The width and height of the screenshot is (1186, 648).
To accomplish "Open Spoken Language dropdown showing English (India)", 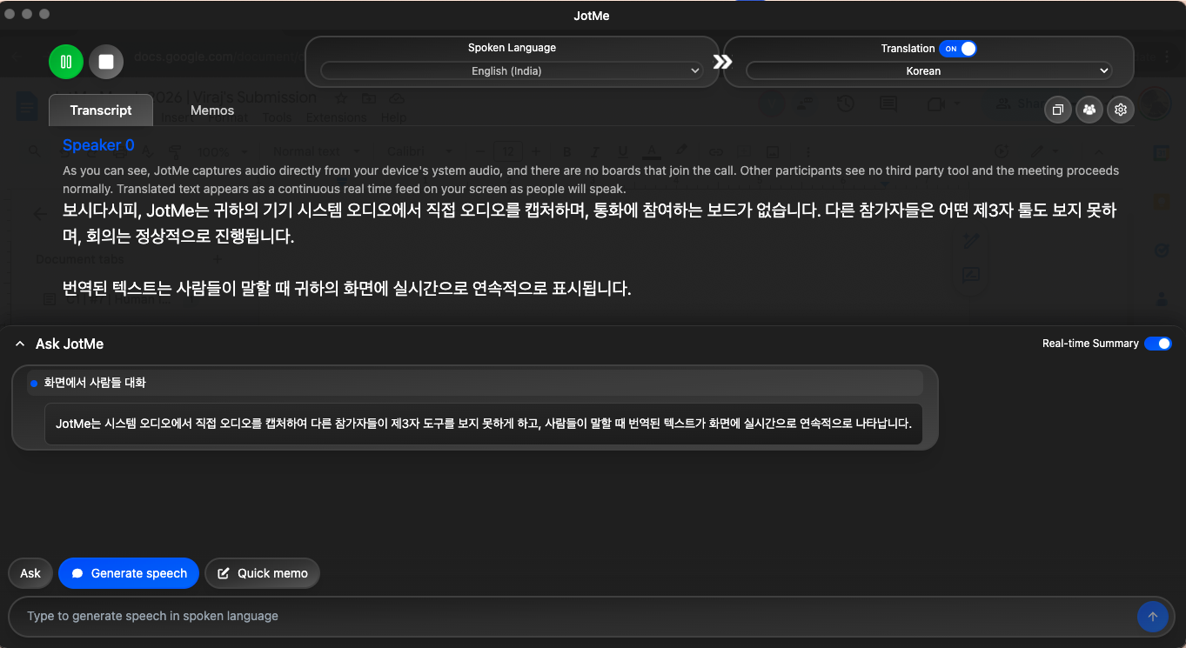I will (x=512, y=71).
